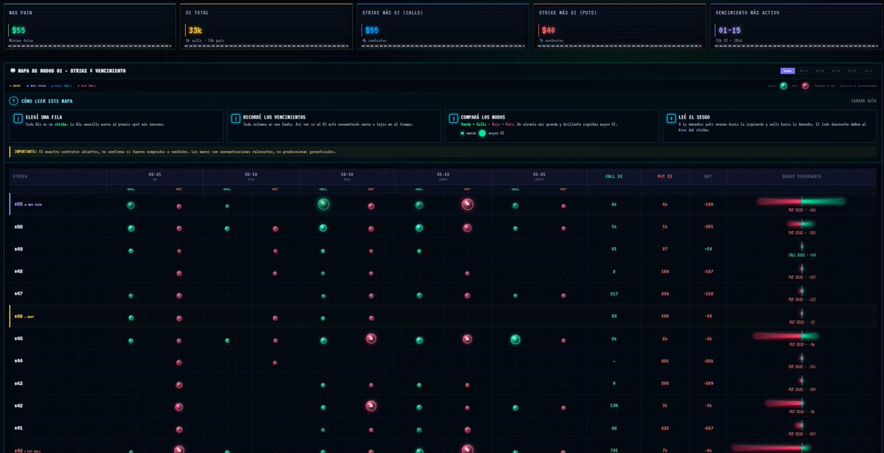Click the question mark icon beside Cómo leer este mapa
This screenshot has width=884, height=453.
point(13,101)
